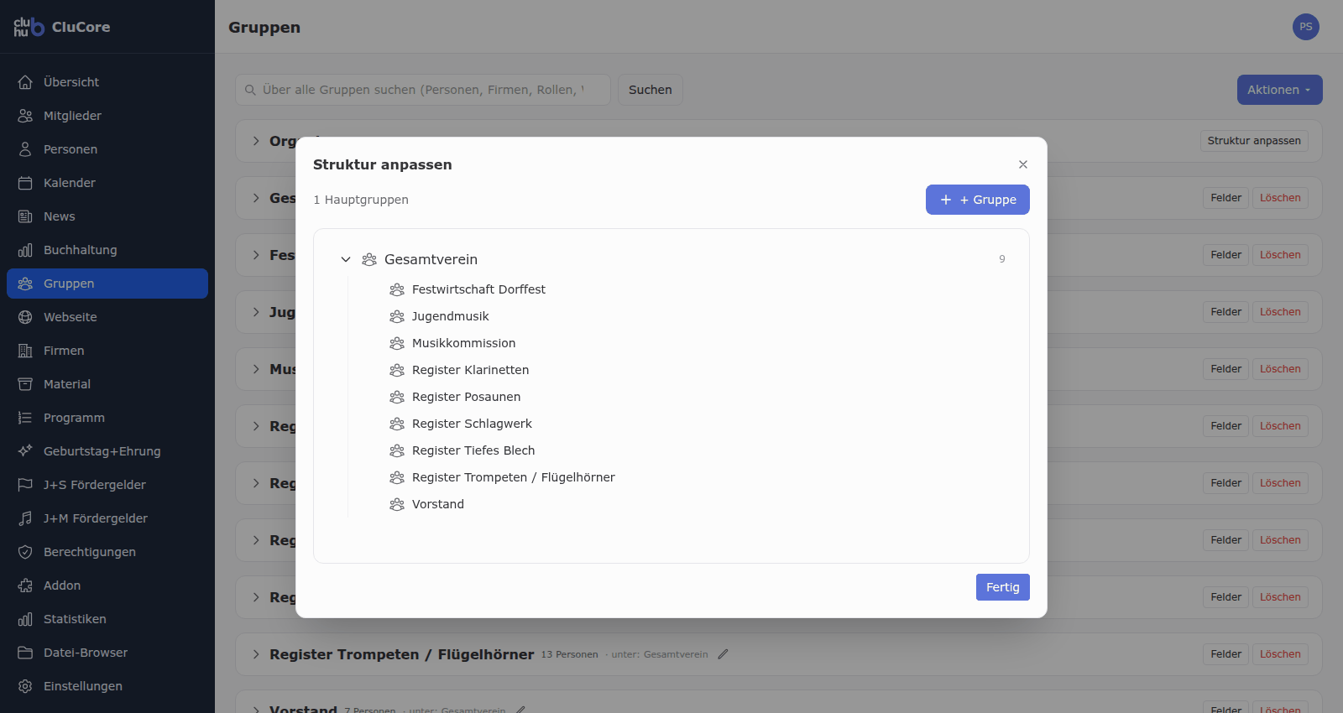Open the Aktionen dropdown
This screenshot has height=713, width=1343.
(1279, 90)
